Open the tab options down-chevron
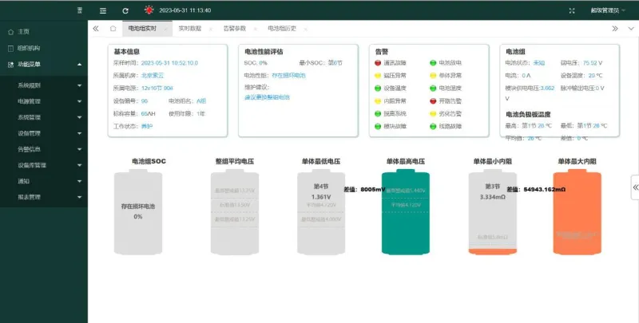Screen dimensions: 639x323 [x=631, y=29]
